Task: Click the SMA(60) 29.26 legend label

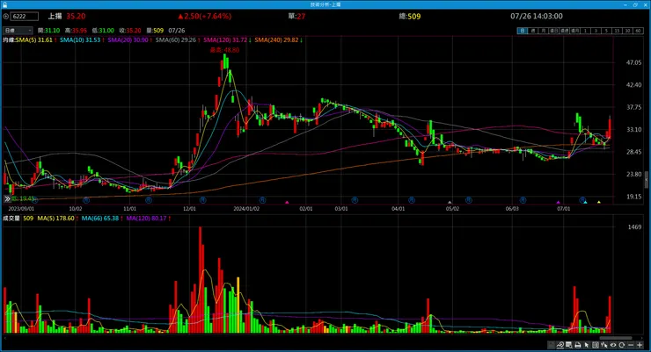Action: pos(176,40)
